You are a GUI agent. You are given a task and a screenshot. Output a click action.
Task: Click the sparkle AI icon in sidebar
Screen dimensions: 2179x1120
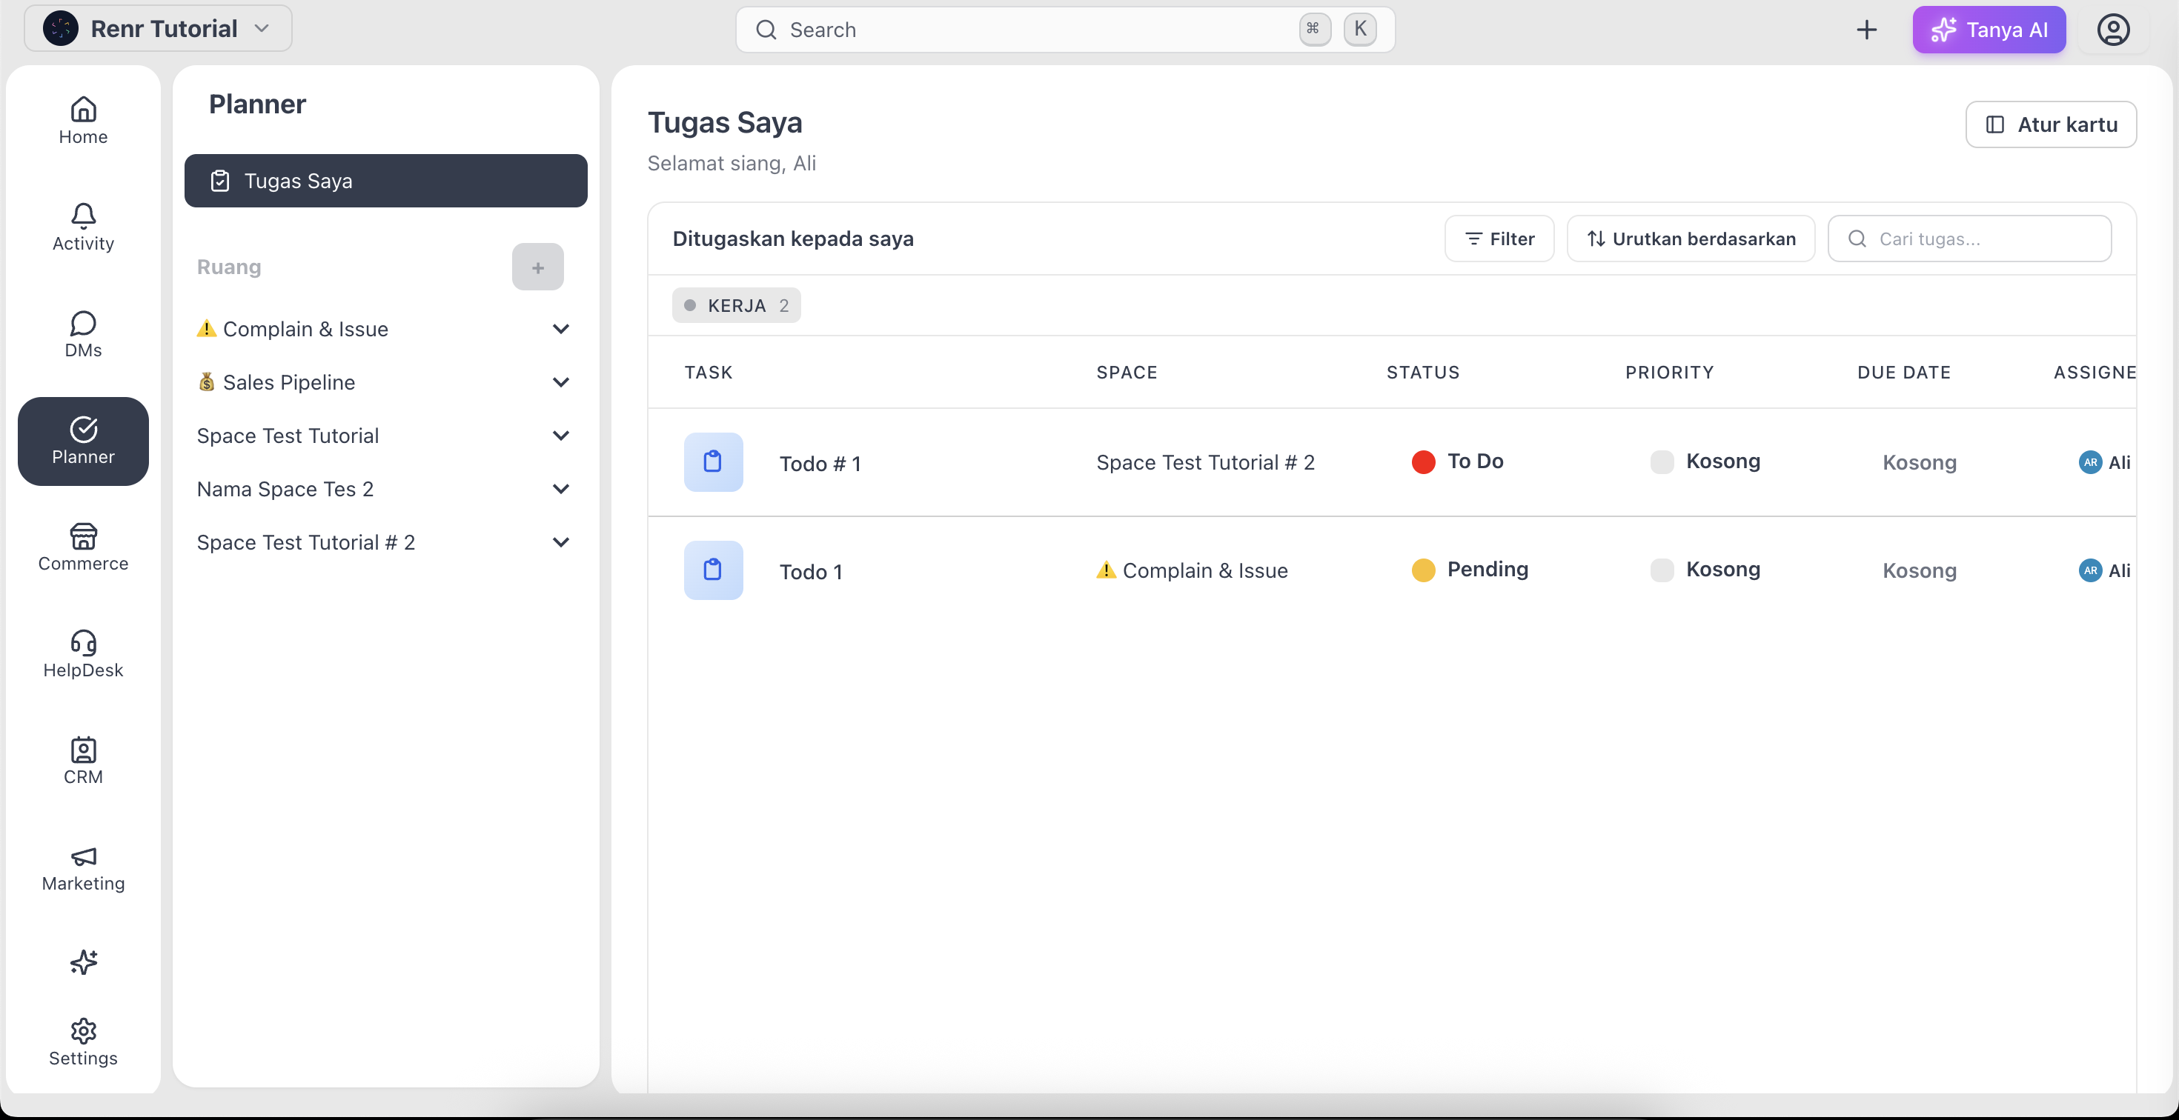[x=83, y=962]
